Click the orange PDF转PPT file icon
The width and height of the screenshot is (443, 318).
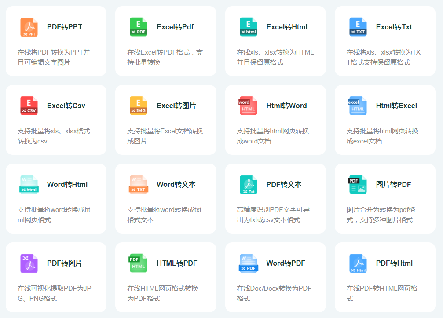tap(29, 27)
